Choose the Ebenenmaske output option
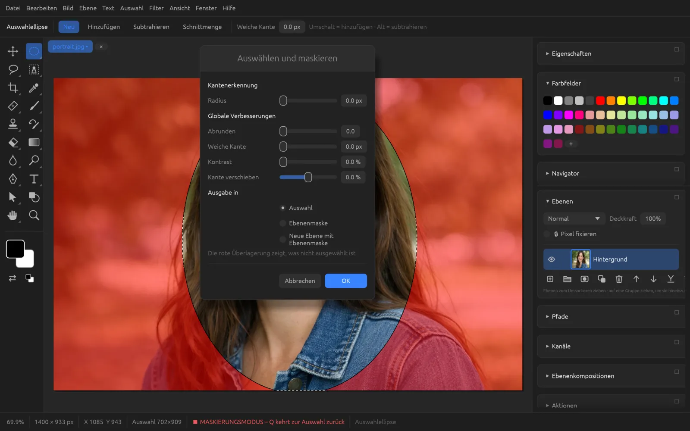Screen dimensions: 690x431 tap(283, 223)
